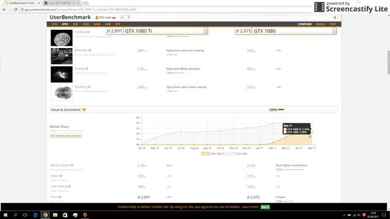Image resolution: width=390 pixels, height=219 pixels.
Task: Click the MRender info icon
Action: pos(90,50)
